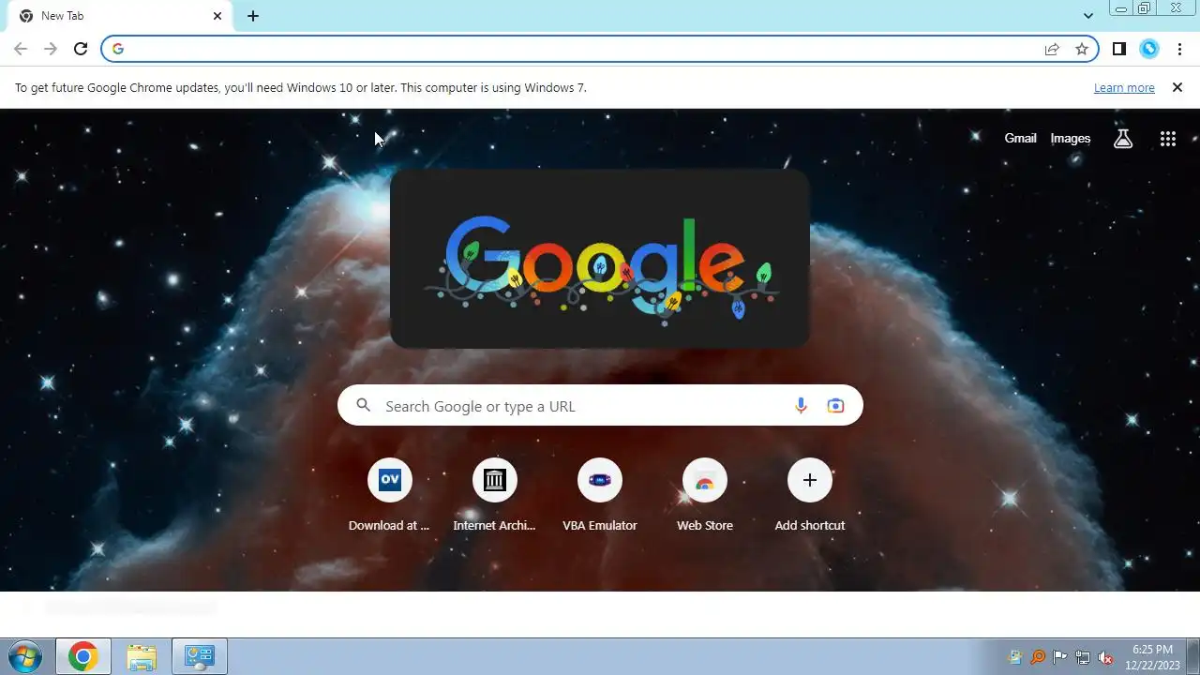Click the Google icon in the address bar
The height and width of the screenshot is (675, 1200).
tap(118, 49)
